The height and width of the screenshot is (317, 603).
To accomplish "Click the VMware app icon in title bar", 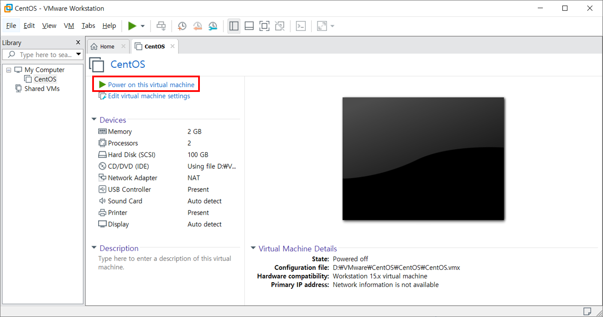I will 8,8.
